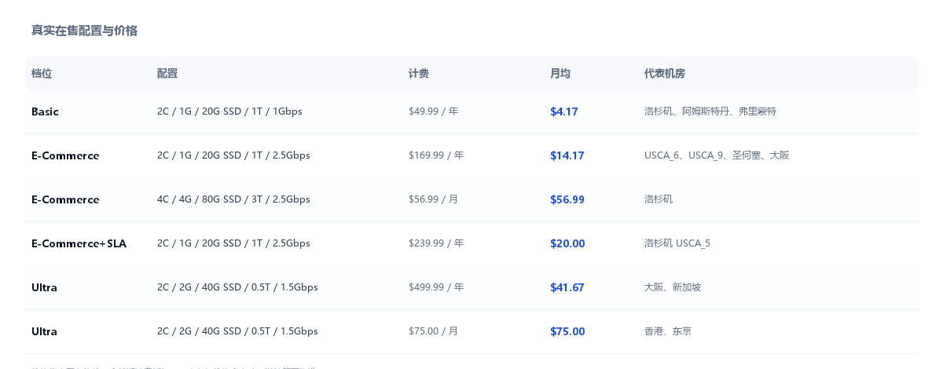The image size is (943, 369).
Task: Select the Ultra name in the 香港、东京 row
Action: coord(44,331)
